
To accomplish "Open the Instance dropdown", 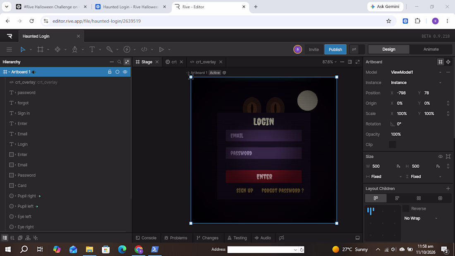I will 416,82.
